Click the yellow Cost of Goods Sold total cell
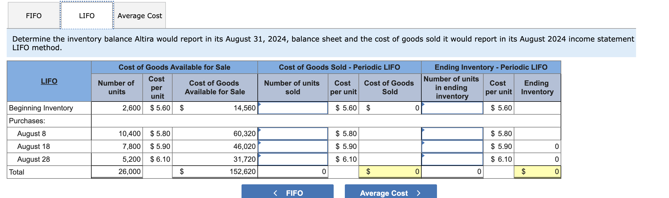The height and width of the screenshot is (198, 669). point(390,172)
